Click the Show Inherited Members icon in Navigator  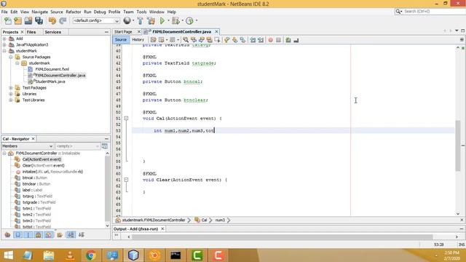[x=8, y=234]
